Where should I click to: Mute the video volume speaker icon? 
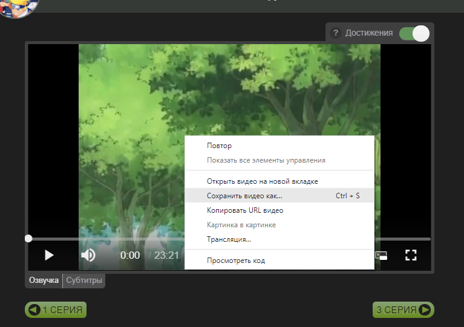point(88,255)
